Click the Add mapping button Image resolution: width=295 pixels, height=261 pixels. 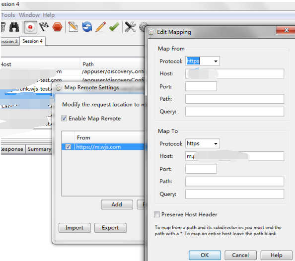(117, 204)
